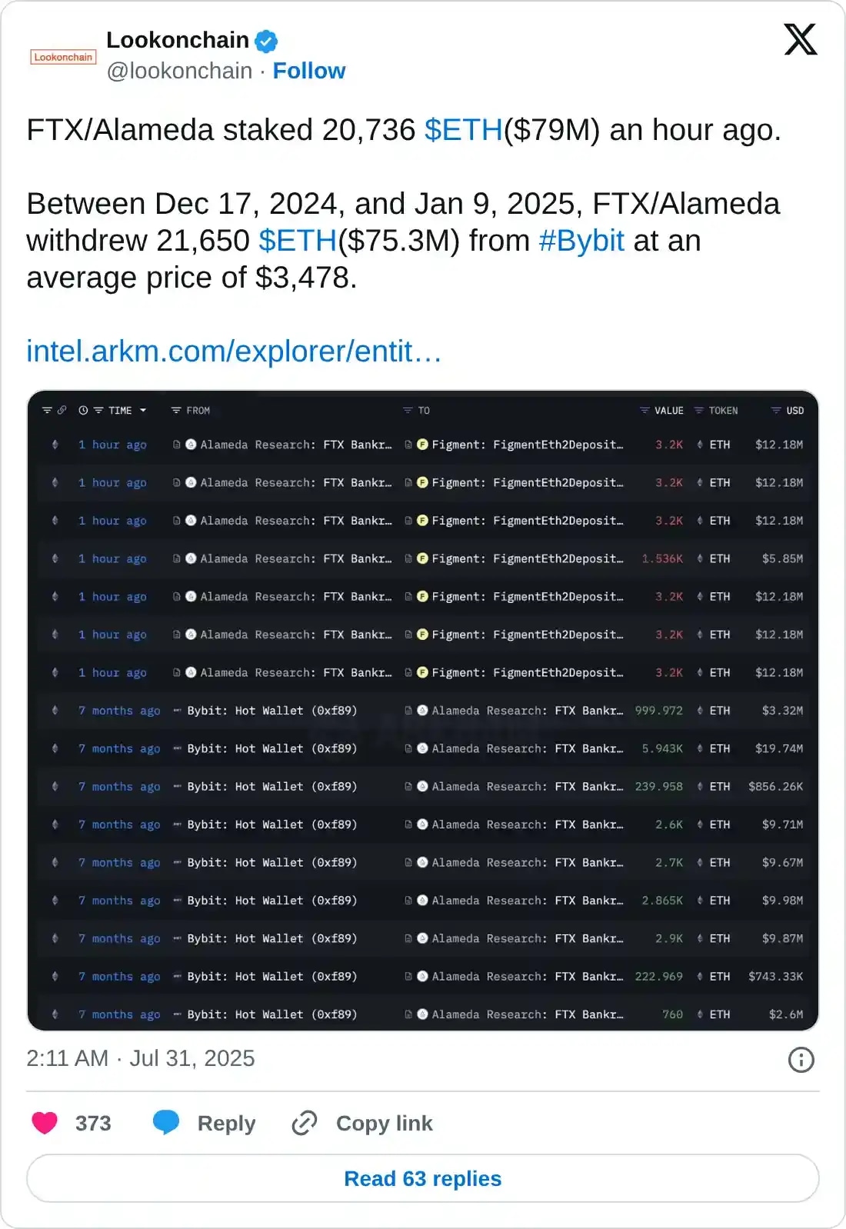Click the Bybit Hot Wallet entity icon

click(175, 711)
